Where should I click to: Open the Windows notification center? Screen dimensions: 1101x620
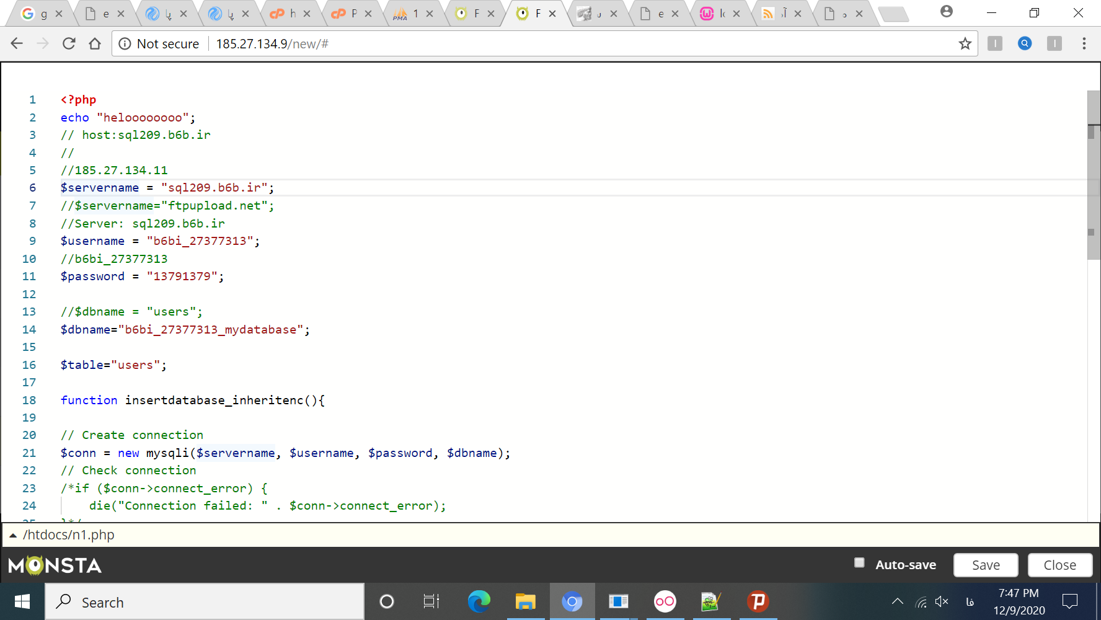point(1070,601)
